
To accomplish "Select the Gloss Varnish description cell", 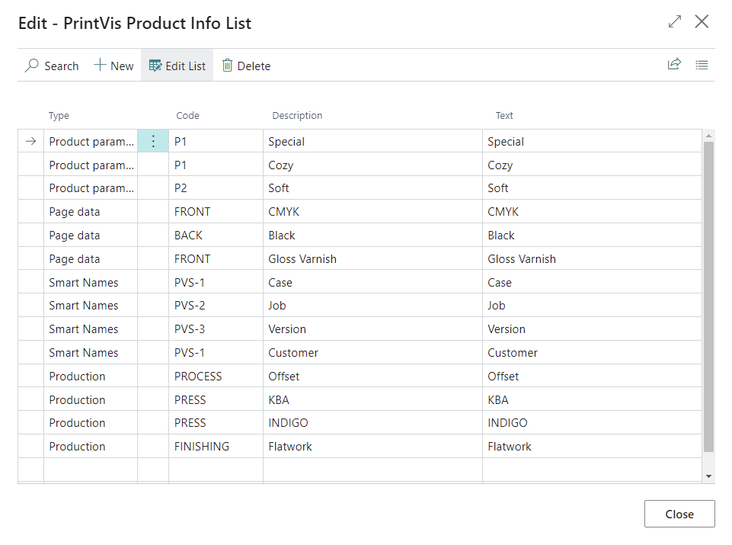I will (x=302, y=259).
